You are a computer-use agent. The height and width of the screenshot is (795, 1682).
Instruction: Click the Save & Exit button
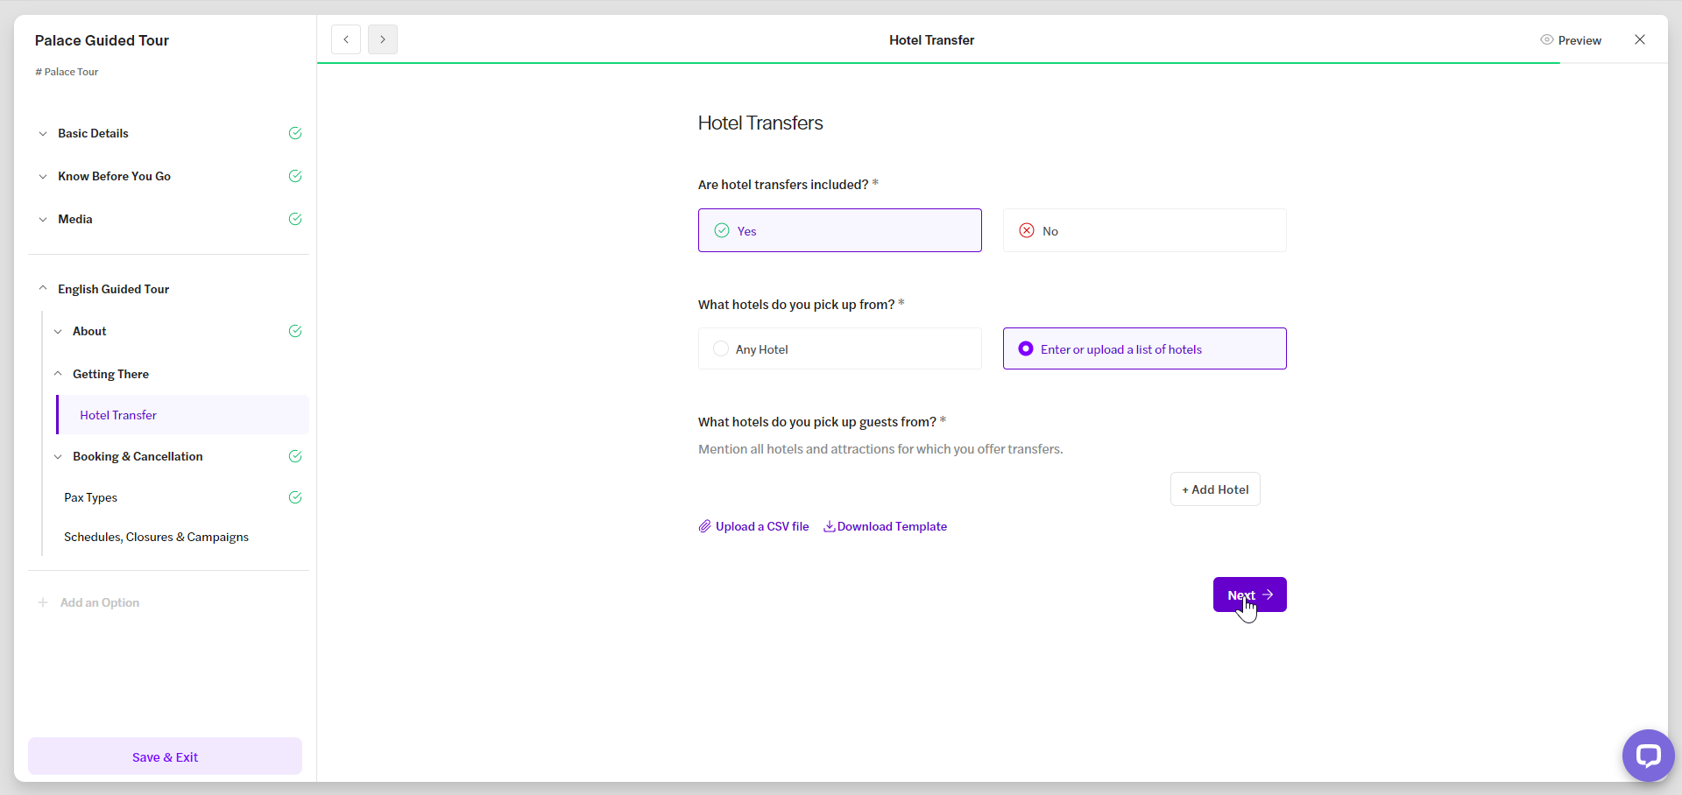point(165,756)
